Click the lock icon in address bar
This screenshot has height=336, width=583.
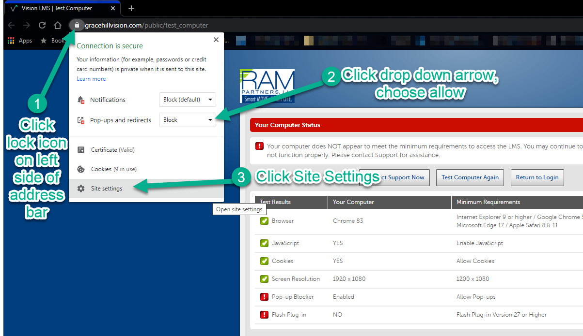pos(77,25)
